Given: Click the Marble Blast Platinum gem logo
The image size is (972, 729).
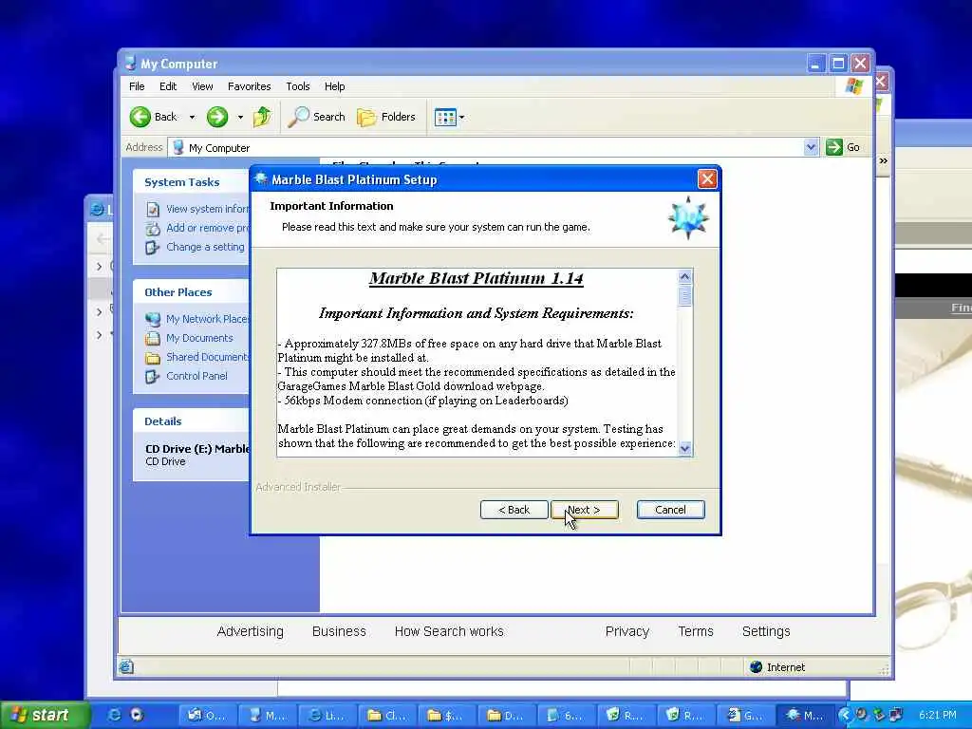Looking at the screenshot, I should (x=688, y=217).
